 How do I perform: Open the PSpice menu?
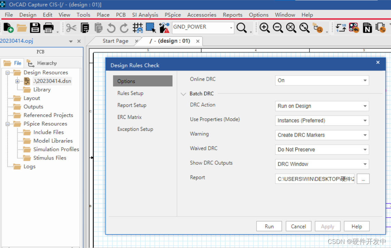pos(172,15)
